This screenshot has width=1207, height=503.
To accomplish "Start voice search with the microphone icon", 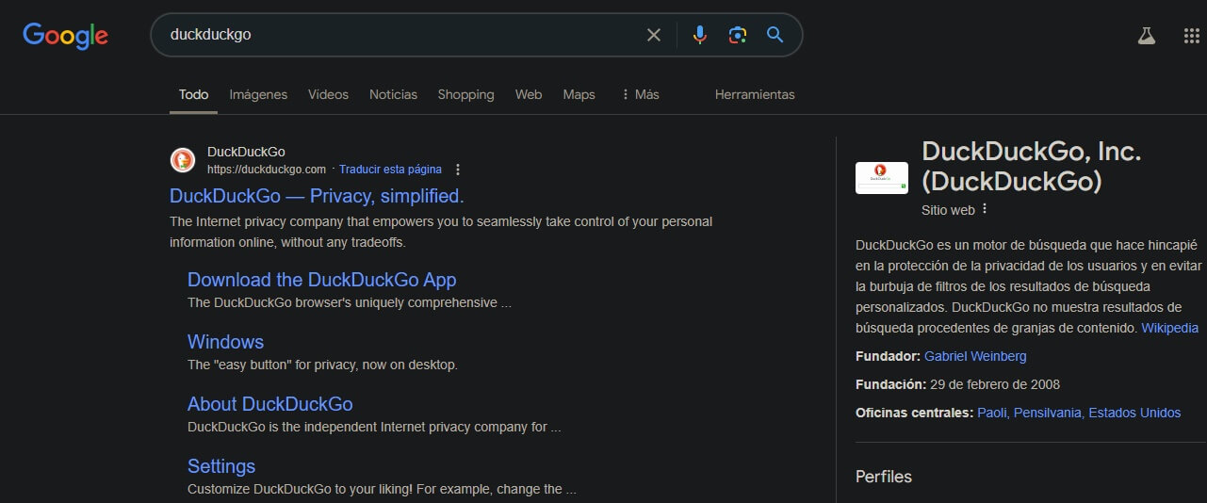I will 699,35.
